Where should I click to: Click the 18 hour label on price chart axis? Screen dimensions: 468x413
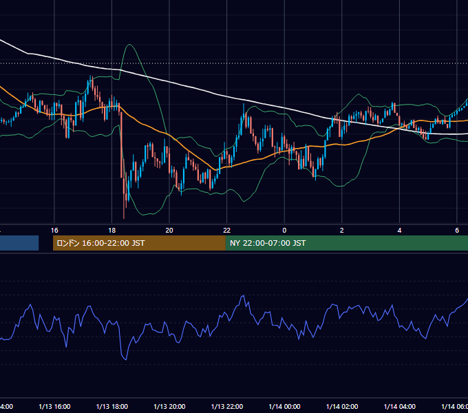[x=112, y=230]
